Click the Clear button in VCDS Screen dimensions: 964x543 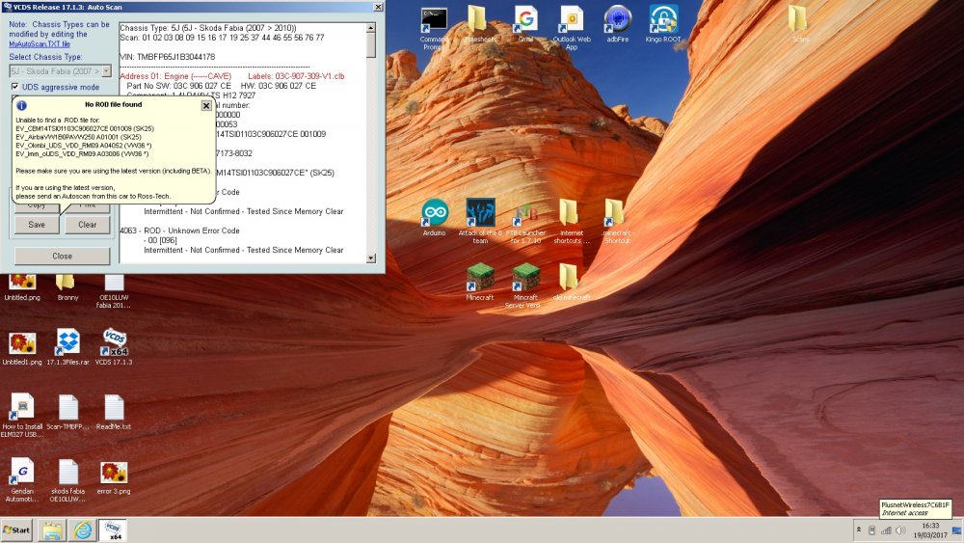88,225
